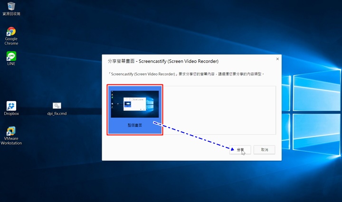Close the Screencastify share dialog
The width and height of the screenshot is (342, 202).
pyautogui.click(x=277, y=59)
